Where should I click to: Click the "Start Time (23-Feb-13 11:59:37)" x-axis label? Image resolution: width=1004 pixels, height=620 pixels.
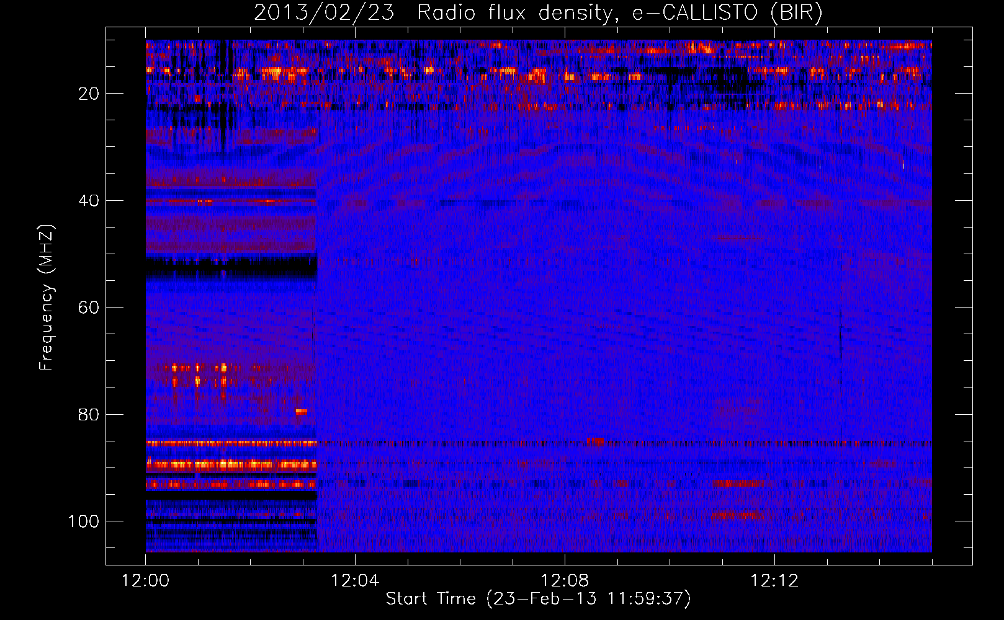(x=538, y=599)
